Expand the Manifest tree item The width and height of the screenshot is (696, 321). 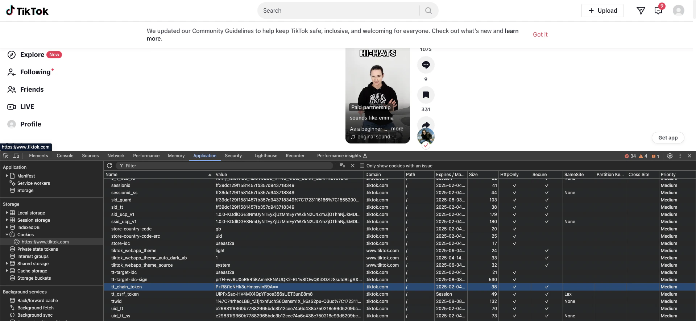(x=7, y=176)
